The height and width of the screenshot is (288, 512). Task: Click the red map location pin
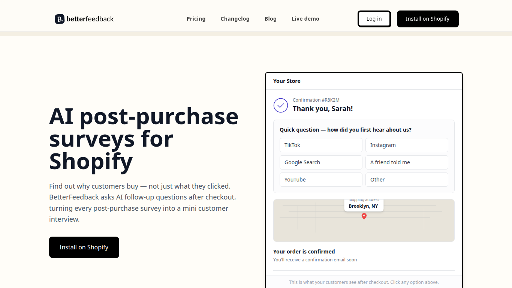tap(364, 216)
